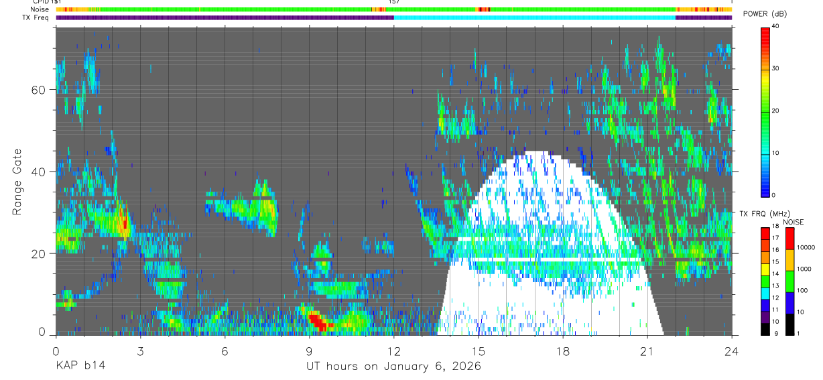Click the 15 label on TX FRQ scale
Image resolution: width=823 pixels, height=380 pixels.
pyautogui.click(x=775, y=261)
